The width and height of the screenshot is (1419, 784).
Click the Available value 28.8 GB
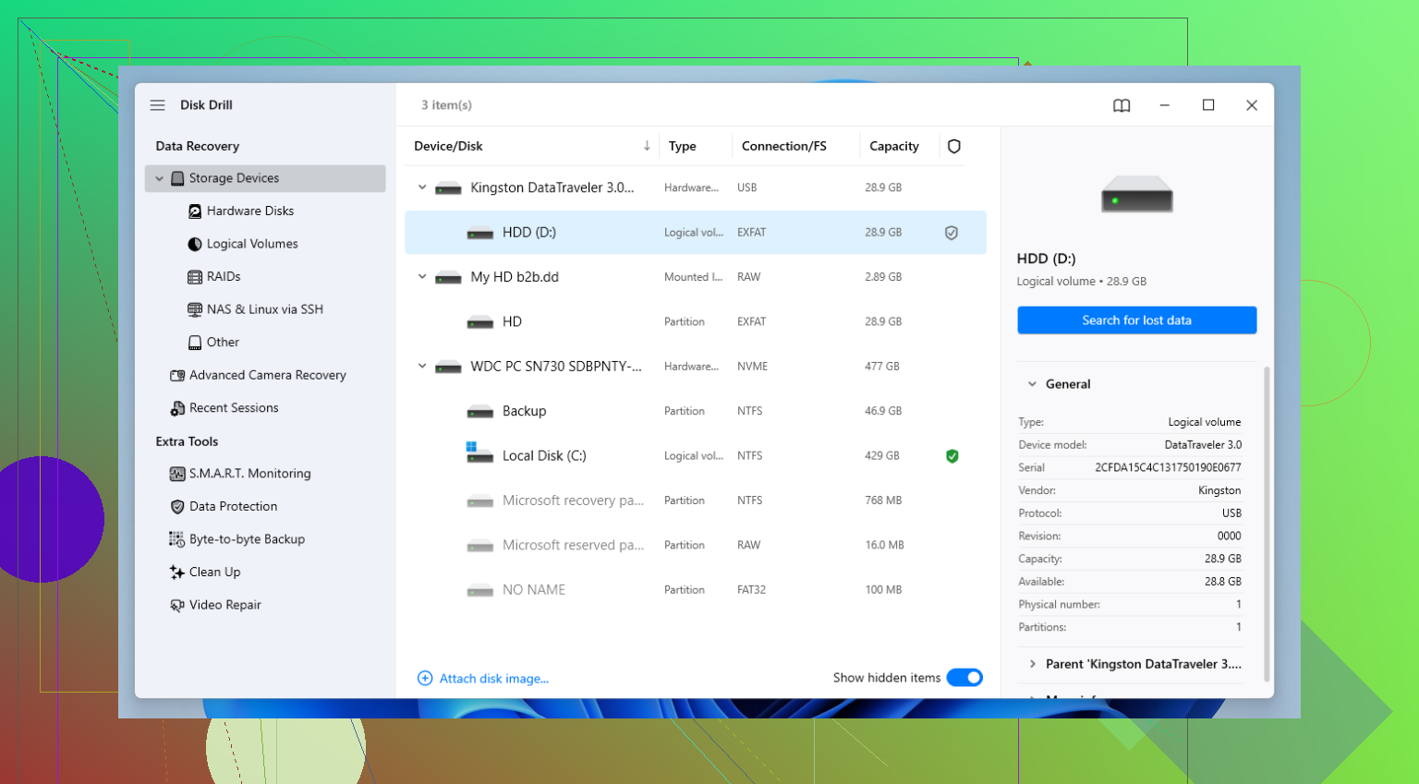1222,582
